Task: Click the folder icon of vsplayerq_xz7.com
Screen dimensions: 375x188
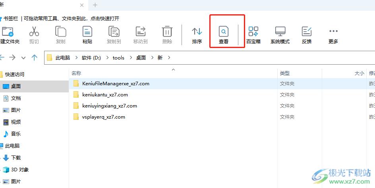Action: point(76,117)
